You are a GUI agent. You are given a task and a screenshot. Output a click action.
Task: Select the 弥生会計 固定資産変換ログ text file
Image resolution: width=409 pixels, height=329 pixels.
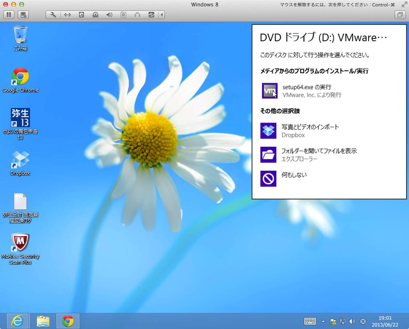20,208
